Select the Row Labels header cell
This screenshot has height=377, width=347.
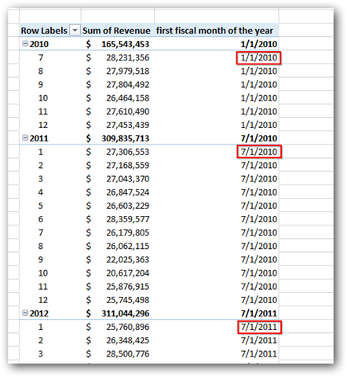coord(44,31)
